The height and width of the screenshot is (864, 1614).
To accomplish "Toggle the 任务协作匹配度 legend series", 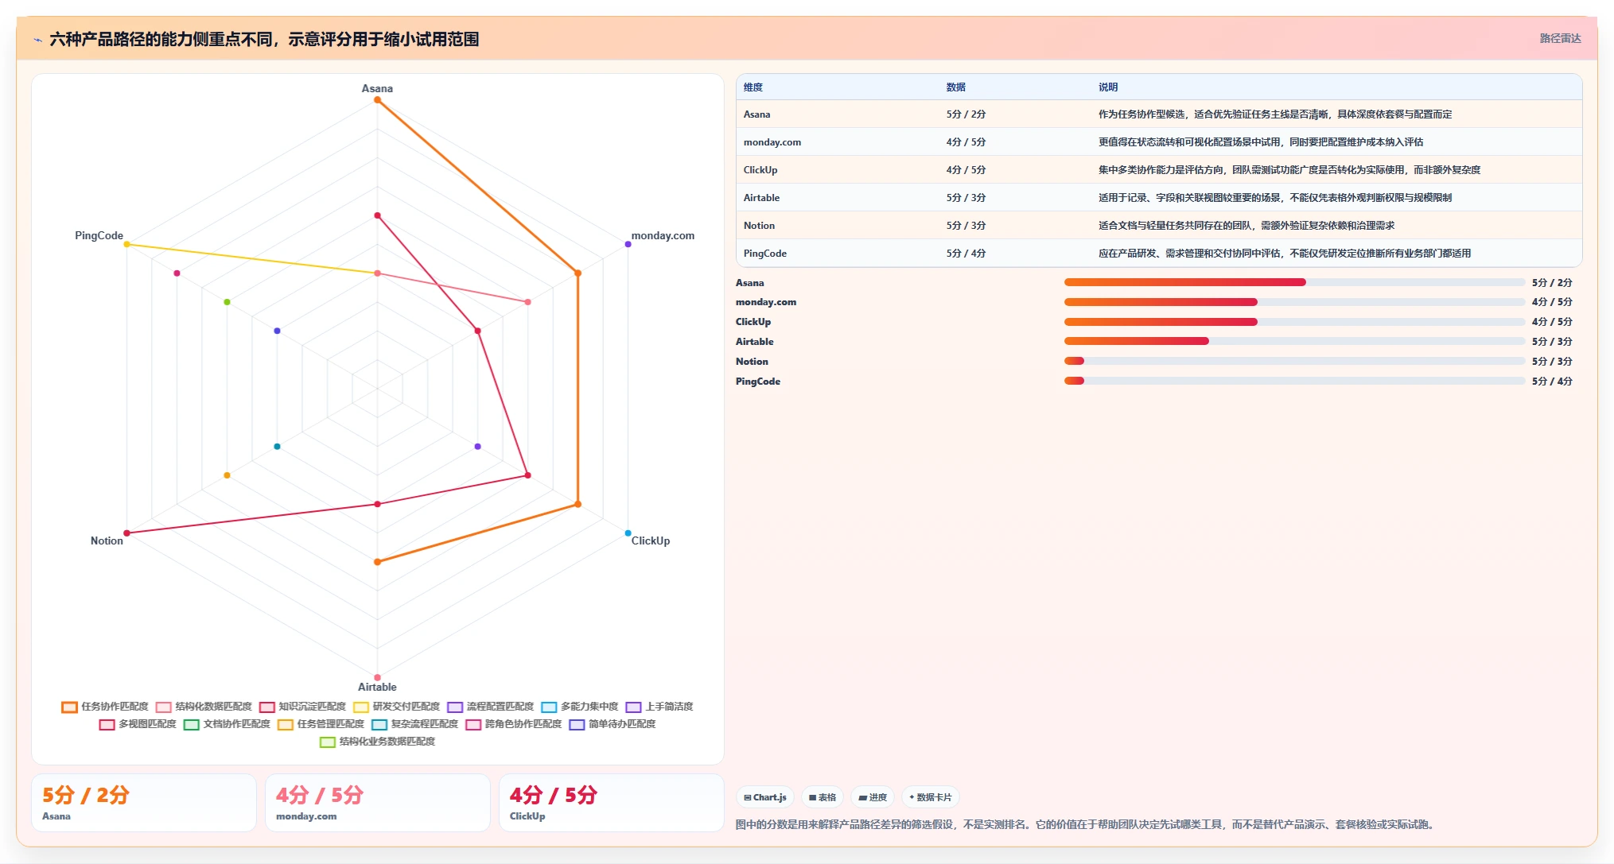I will [x=105, y=707].
